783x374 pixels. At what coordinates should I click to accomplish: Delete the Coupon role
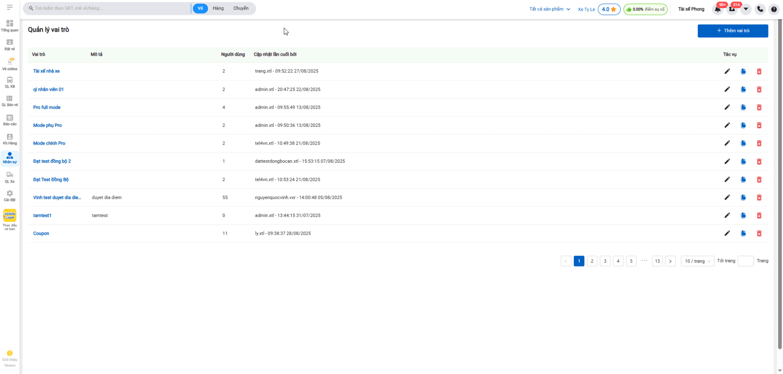point(759,234)
